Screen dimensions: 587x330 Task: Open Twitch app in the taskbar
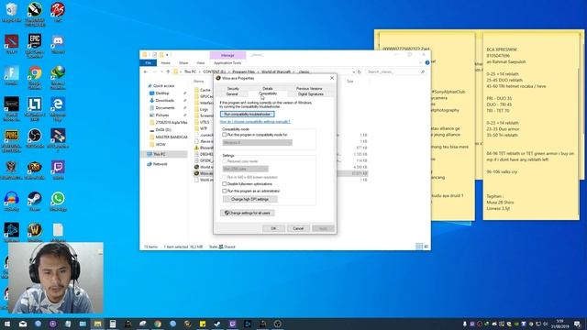[x=232, y=324]
